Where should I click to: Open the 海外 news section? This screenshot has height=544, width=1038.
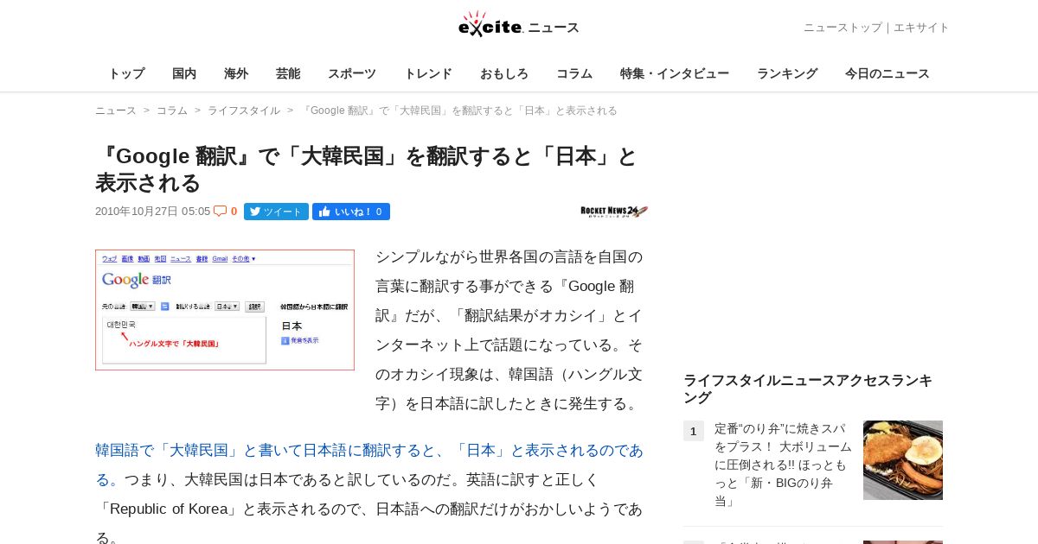pyautogui.click(x=236, y=73)
